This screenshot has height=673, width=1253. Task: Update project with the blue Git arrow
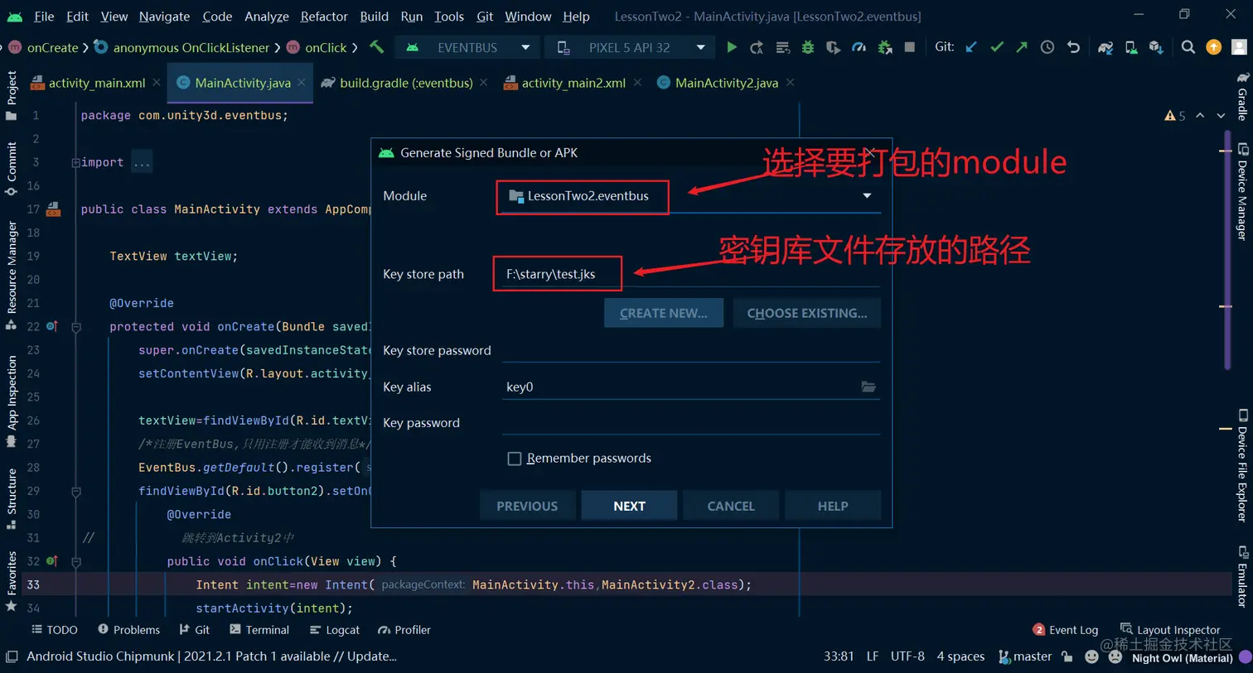click(971, 47)
